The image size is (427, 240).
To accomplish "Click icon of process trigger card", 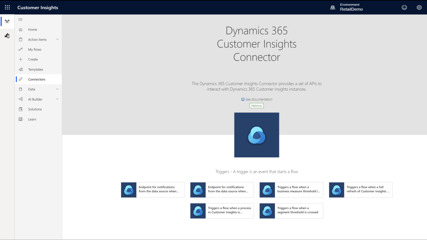I will point(198,211).
